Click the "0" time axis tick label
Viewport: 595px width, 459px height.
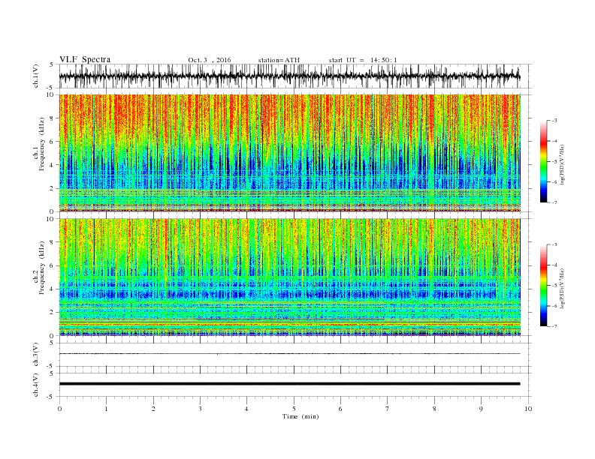[59, 409]
